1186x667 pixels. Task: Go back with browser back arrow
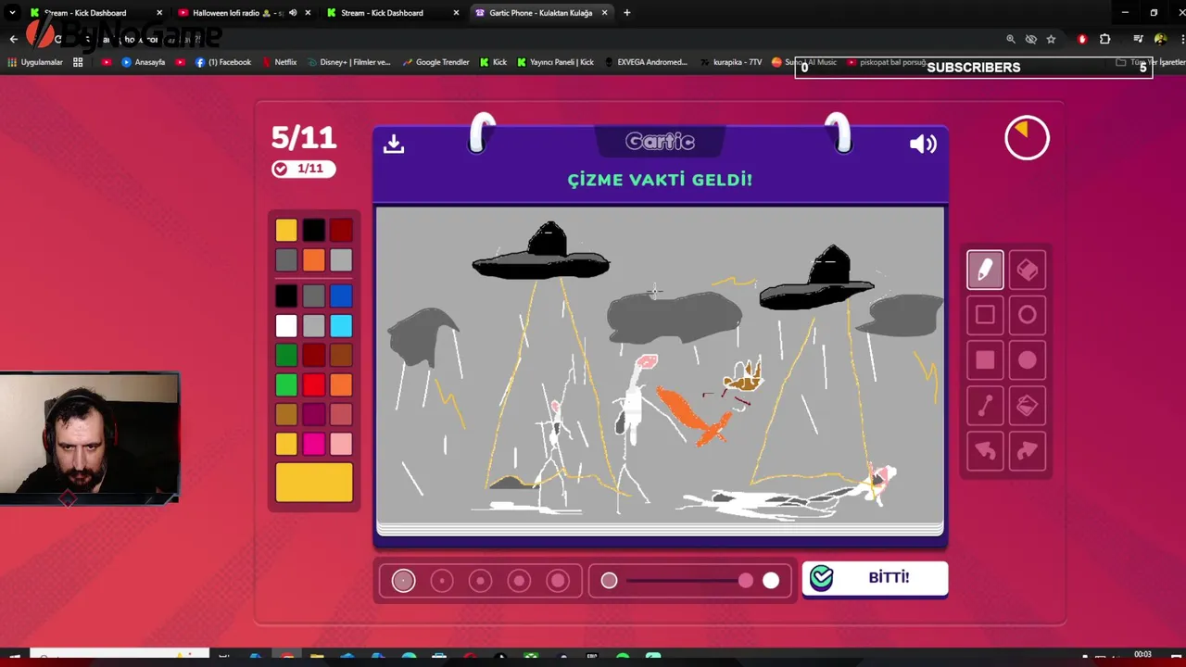tap(13, 39)
